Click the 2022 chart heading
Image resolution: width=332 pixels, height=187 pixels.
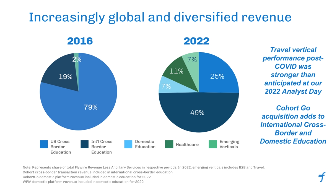click(x=196, y=42)
